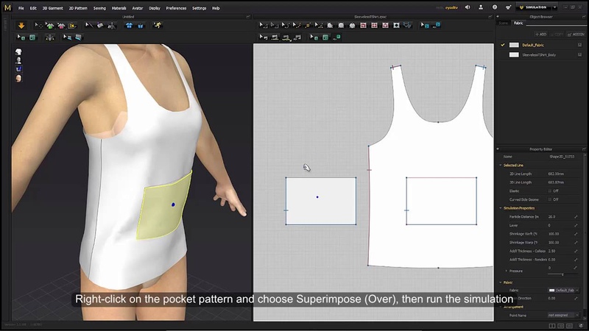Open the SIMULATION mode dropdown arrow
The width and height of the screenshot is (589, 331).
pyautogui.click(x=555, y=7)
